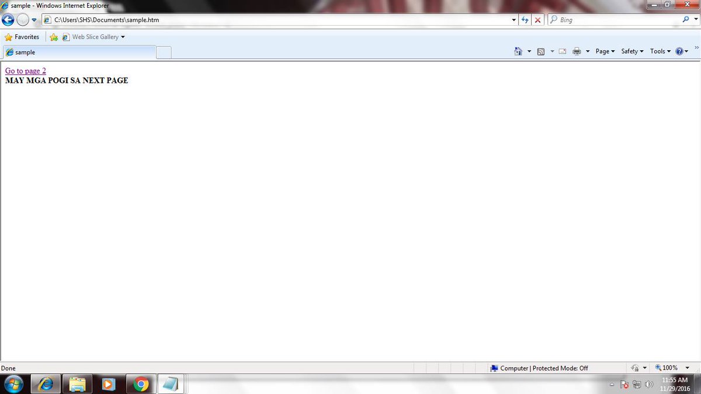Expand the address bar autocomplete dropdown
The height and width of the screenshot is (394, 701).
pyautogui.click(x=514, y=20)
